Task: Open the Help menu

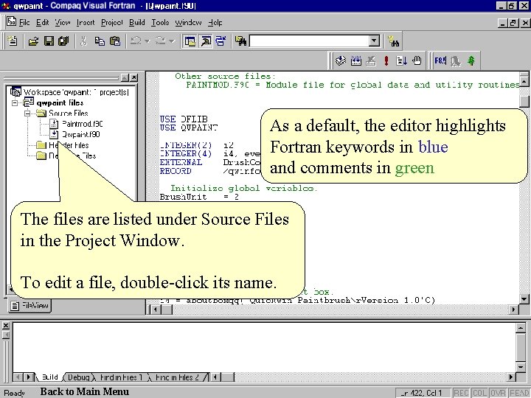Action: (x=215, y=23)
